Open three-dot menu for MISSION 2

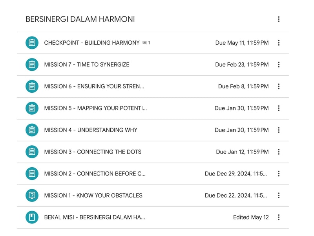tap(279, 174)
